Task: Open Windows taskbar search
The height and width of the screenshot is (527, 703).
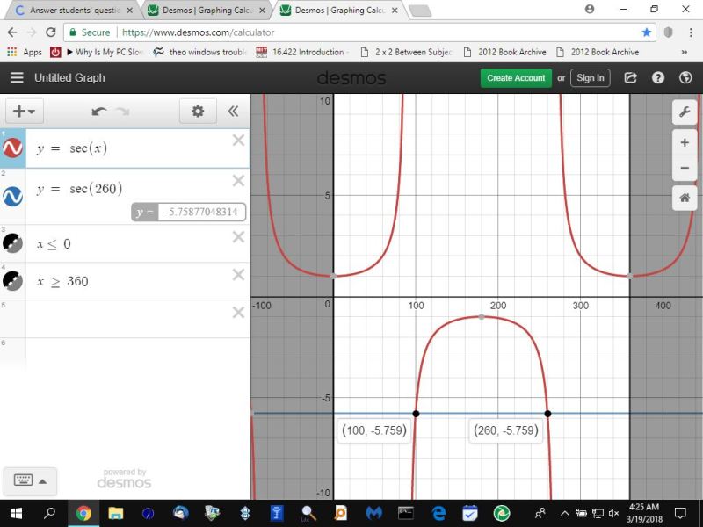Action: [x=49, y=513]
